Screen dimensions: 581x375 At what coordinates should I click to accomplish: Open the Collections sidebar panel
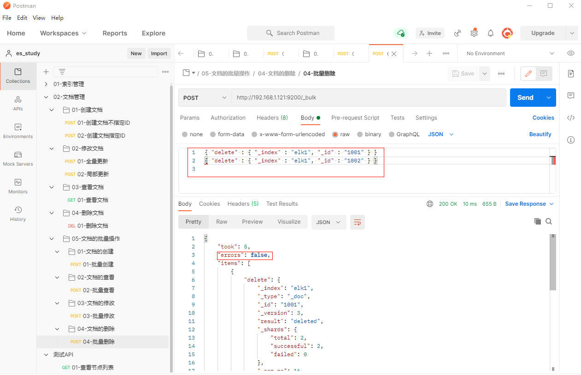(x=18, y=76)
